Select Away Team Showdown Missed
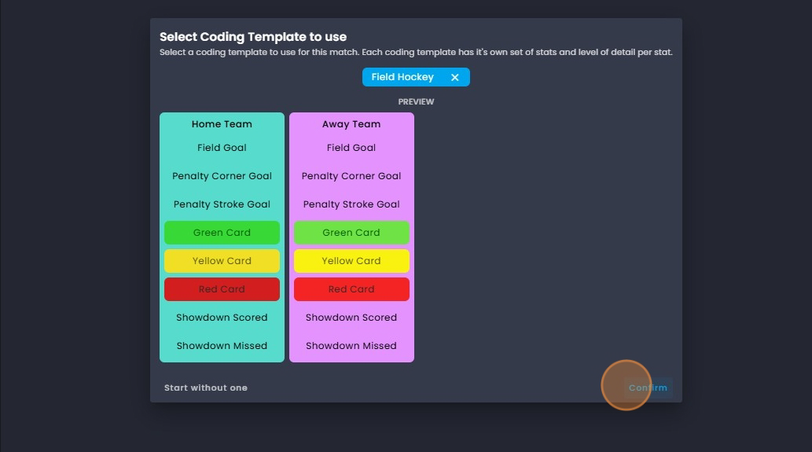Image resolution: width=812 pixels, height=452 pixels. point(351,346)
